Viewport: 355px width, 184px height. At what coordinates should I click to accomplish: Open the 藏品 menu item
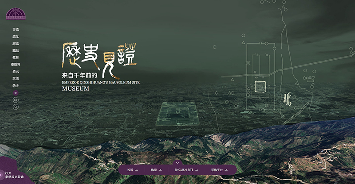[16, 50]
